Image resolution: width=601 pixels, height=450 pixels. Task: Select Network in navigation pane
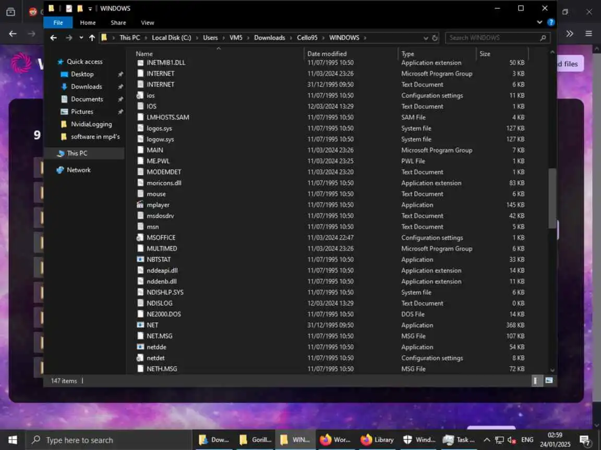[79, 170]
